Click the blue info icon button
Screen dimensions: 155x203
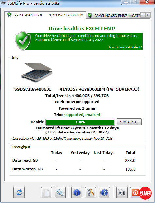[x=77, y=193]
